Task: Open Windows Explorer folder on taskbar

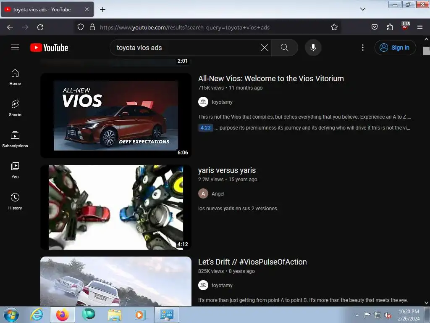Action: [114, 315]
